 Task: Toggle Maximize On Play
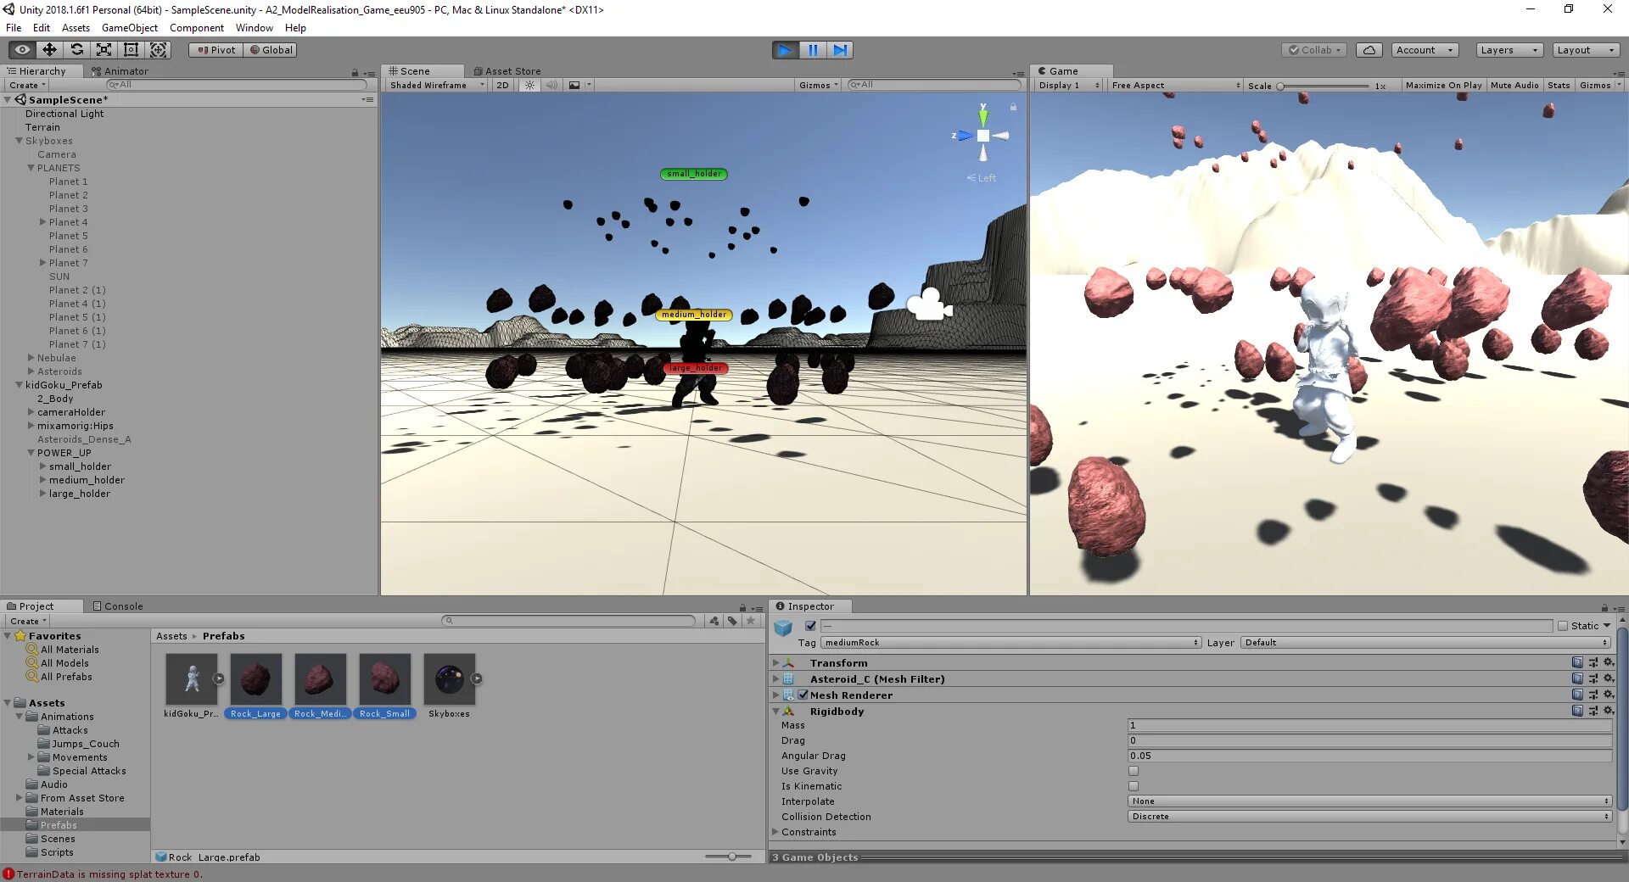point(1443,85)
